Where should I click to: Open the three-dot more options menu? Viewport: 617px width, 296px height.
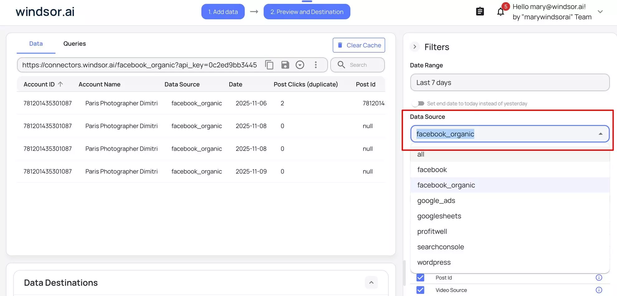coord(316,65)
